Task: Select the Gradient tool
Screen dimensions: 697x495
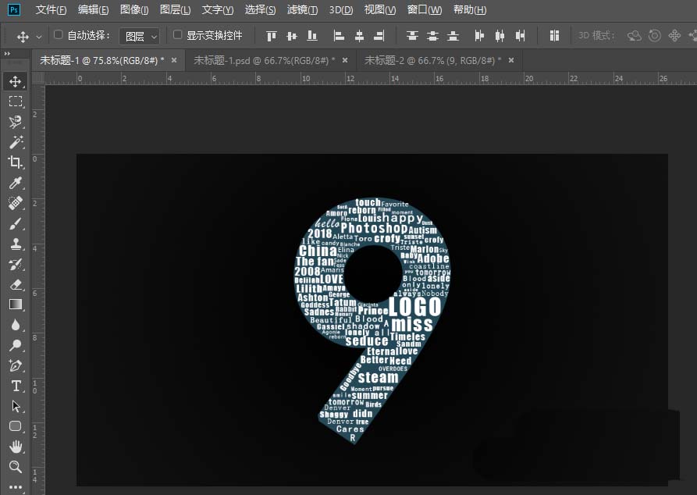Action: pyautogui.click(x=16, y=304)
